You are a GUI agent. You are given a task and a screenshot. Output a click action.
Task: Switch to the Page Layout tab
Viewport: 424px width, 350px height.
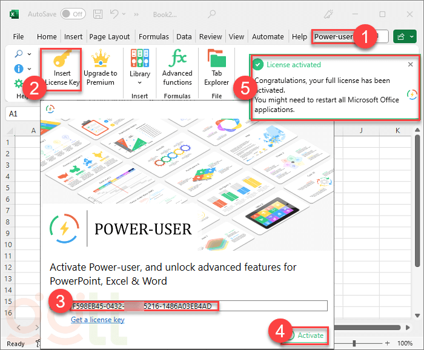110,37
